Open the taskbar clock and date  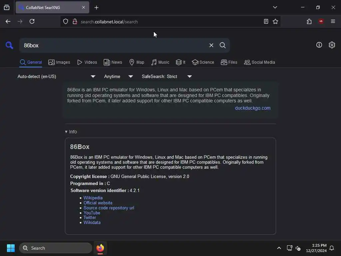click(316, 248)
